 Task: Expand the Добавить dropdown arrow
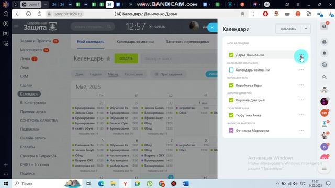click(306, 29)
